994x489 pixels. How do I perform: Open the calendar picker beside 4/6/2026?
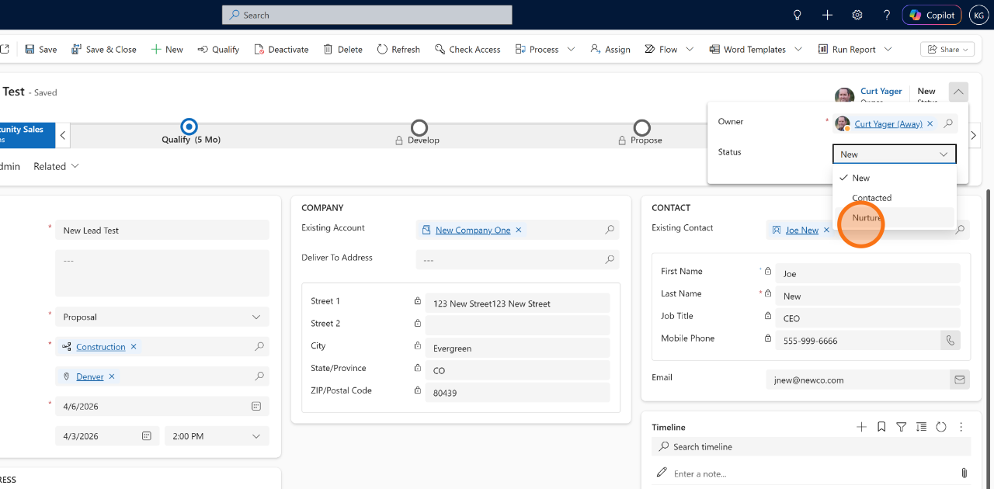tap(256, 406)
